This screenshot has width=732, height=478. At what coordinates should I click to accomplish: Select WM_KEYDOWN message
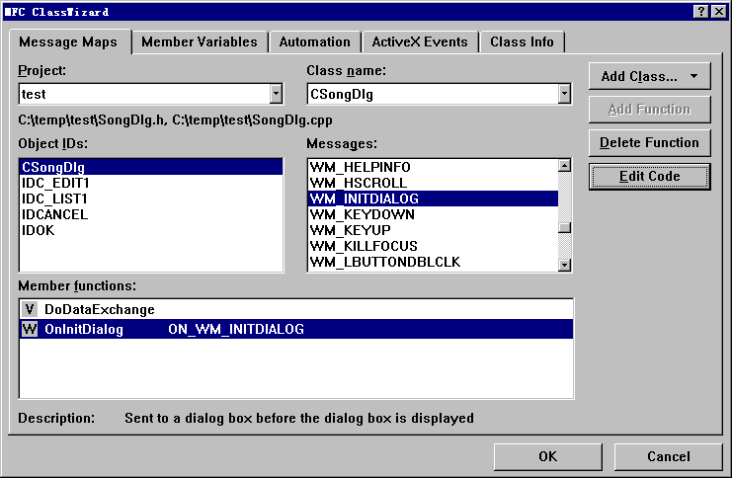tap(434, 214)
